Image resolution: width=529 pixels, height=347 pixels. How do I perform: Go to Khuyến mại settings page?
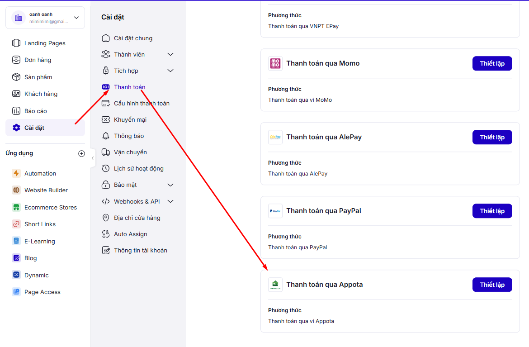(x=130, y=119)
